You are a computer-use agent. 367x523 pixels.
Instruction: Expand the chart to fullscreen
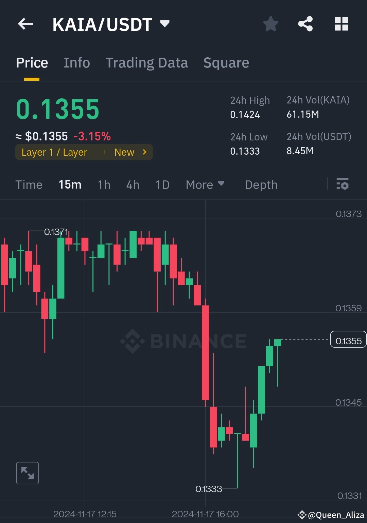(27, 473)
